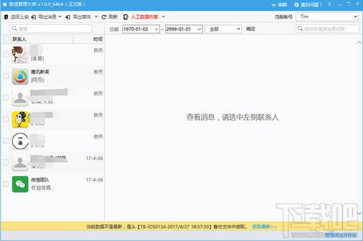Check the box for the 一条 contact

[6, 141]
